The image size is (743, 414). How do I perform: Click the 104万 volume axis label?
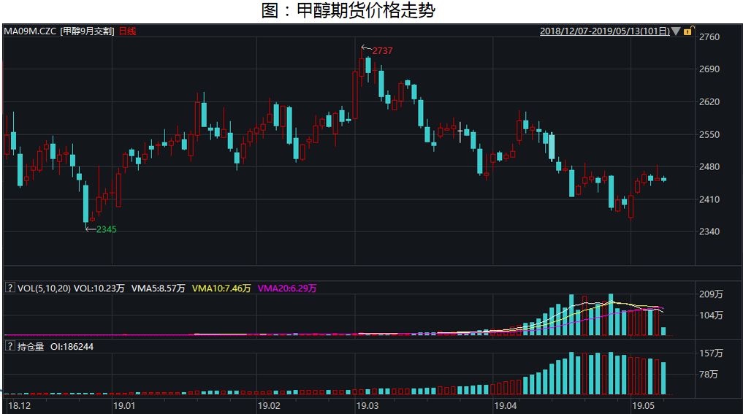[x=712, y=315]
